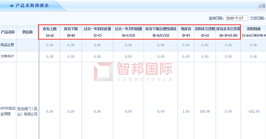
Task: Click the 交货日期 label
Action: click(x=258, y=18)
